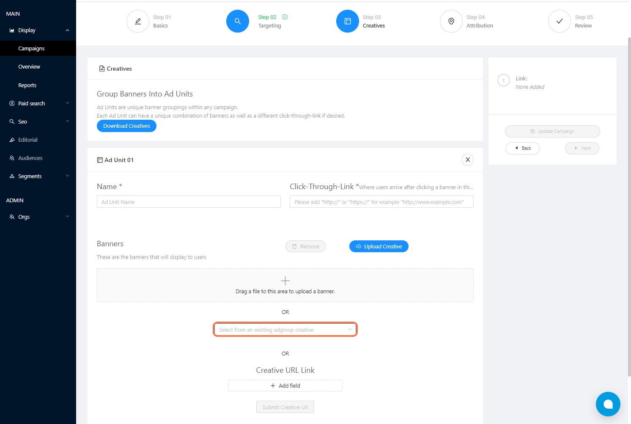Open Reports in the sidebar

tap(27, 85)
